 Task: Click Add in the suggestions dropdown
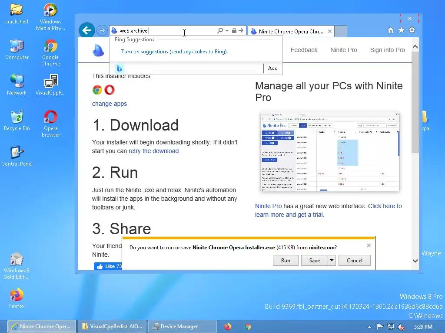click(x=273, y=68)
